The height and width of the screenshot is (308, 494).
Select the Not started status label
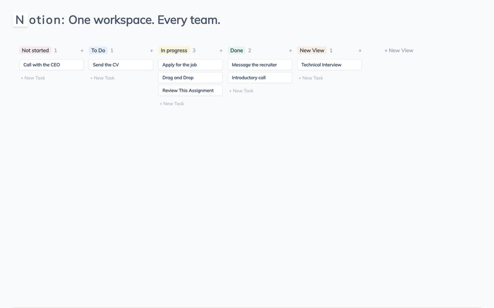click(35, 51)
